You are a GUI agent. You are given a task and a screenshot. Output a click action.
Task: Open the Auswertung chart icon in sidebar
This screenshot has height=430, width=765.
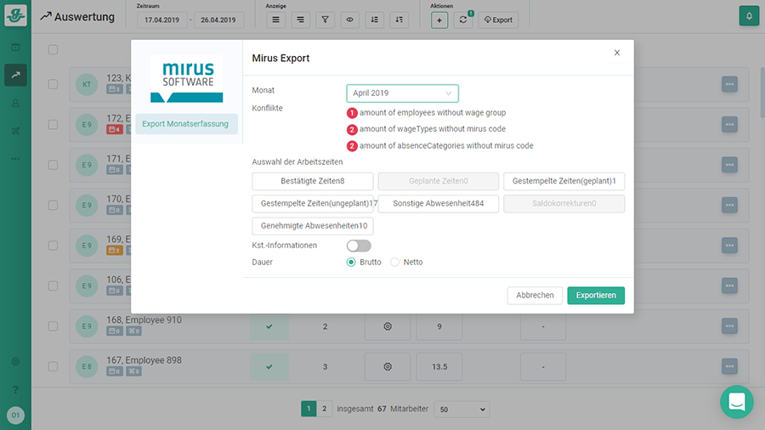15,75
